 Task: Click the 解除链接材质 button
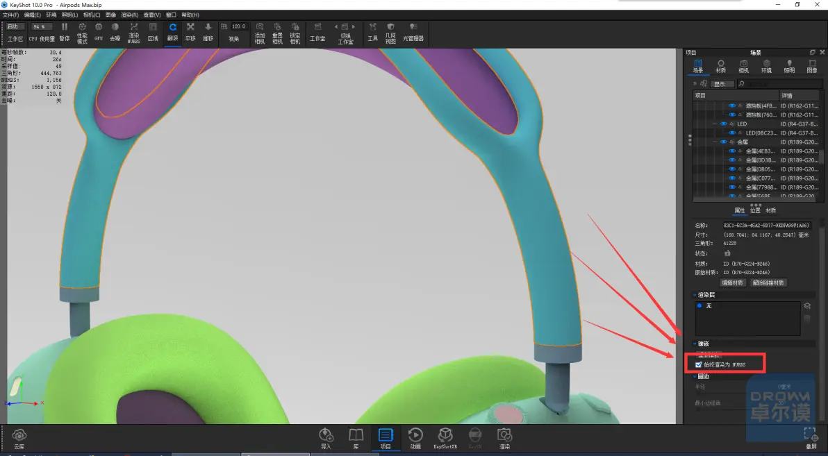click(x=768, y=283)
